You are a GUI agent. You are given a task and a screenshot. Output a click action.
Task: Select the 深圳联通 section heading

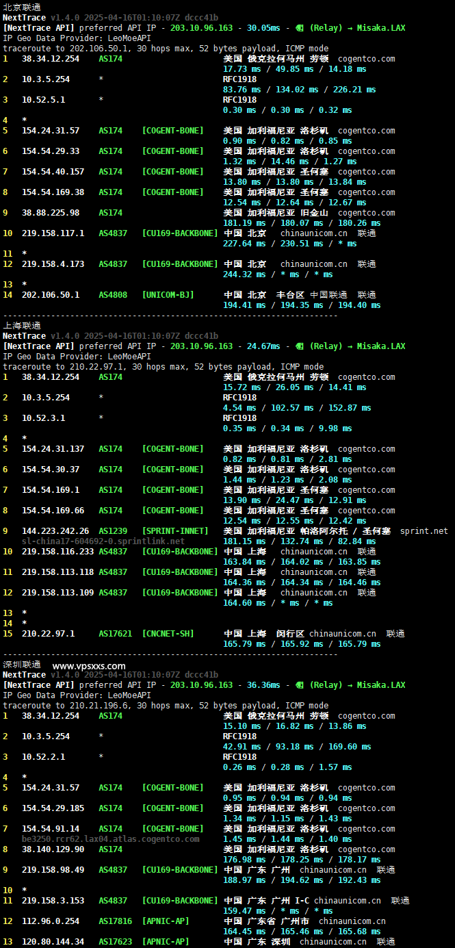pos(21,665)
